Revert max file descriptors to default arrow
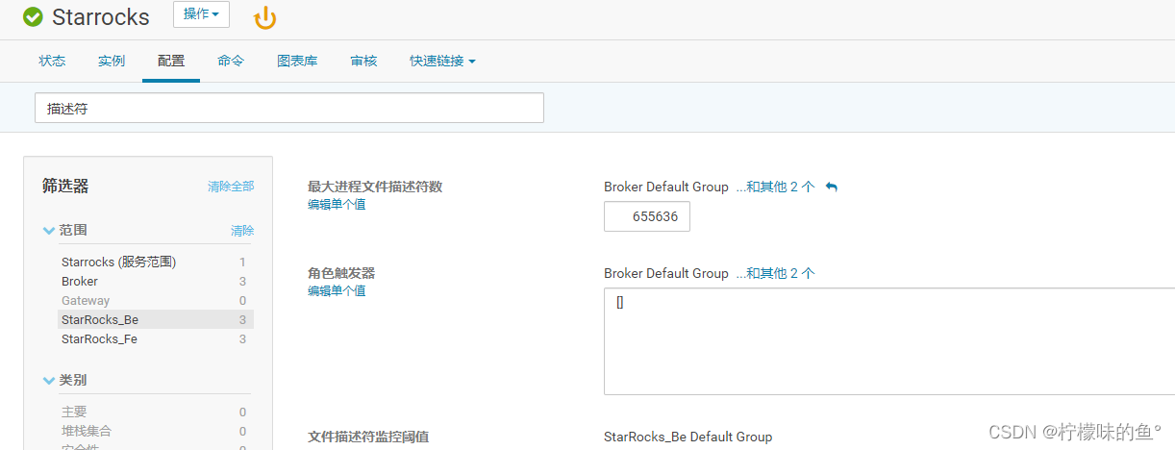The width and height of the screenshot is (1175, 450). click(x=832, y=187)
